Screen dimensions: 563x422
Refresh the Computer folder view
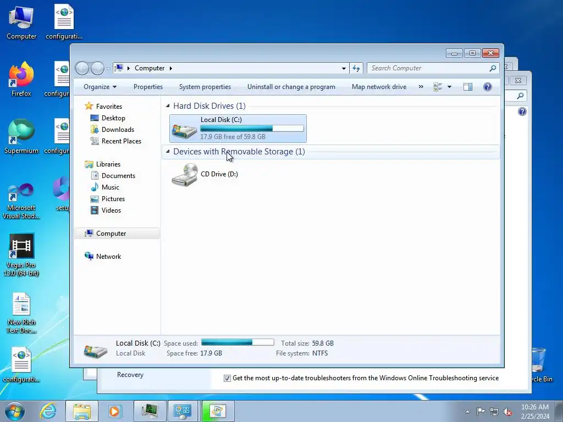(356, 68)
